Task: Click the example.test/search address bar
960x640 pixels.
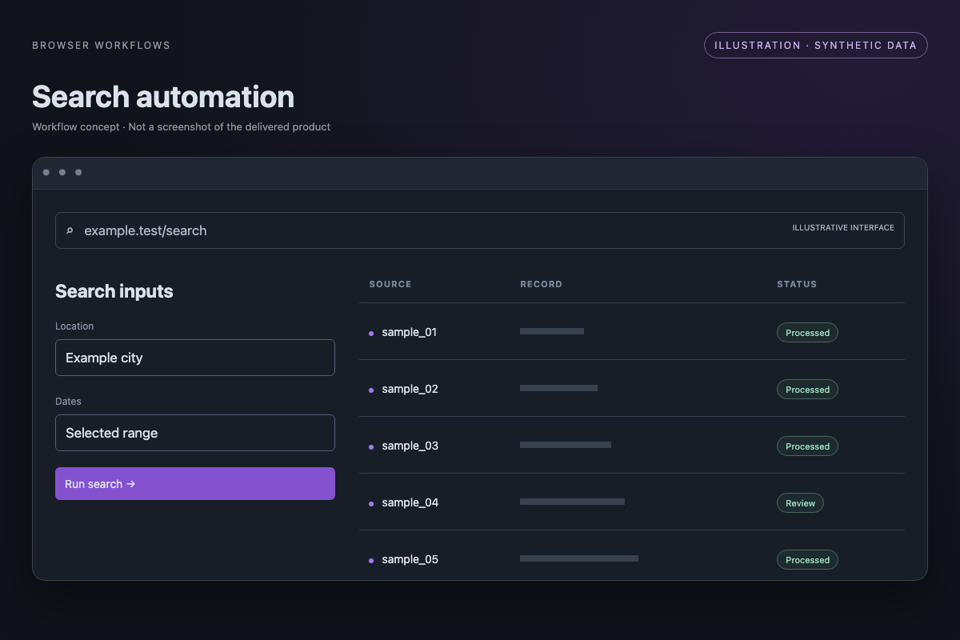Action: pyautogui.click(x=480, y=230)
